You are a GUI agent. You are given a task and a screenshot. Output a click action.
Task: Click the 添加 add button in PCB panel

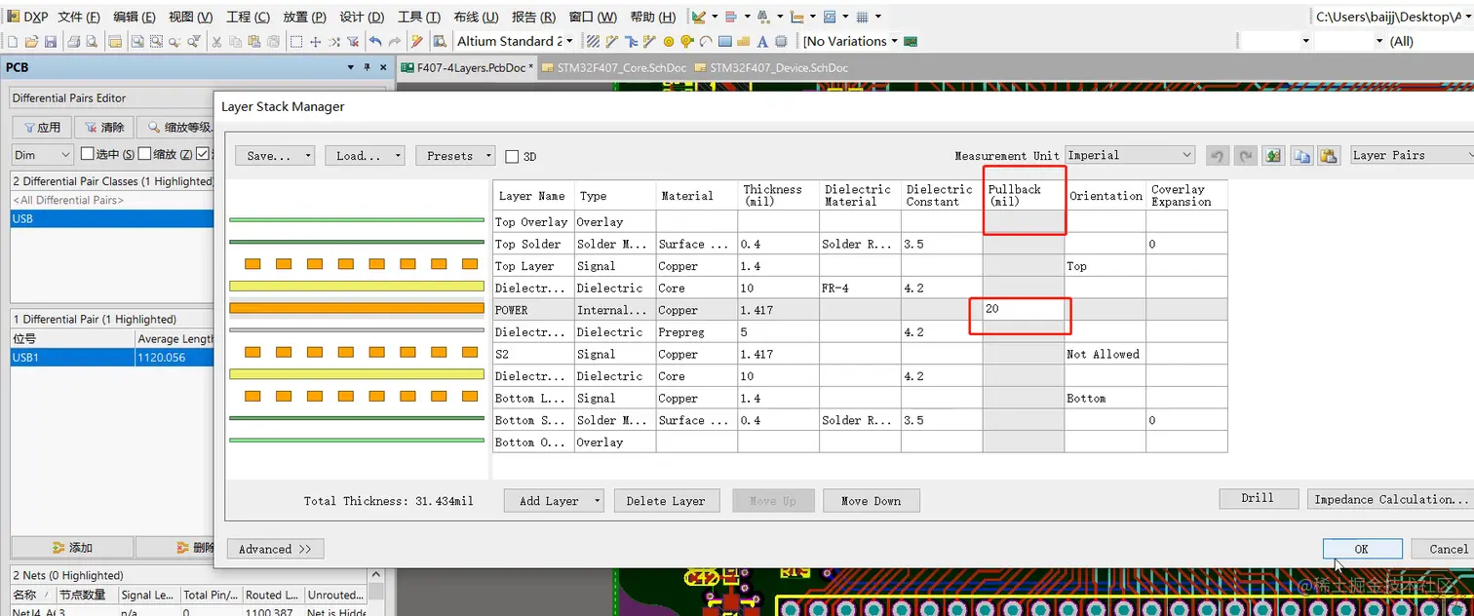pyautogui.click(x=72, y=548)
